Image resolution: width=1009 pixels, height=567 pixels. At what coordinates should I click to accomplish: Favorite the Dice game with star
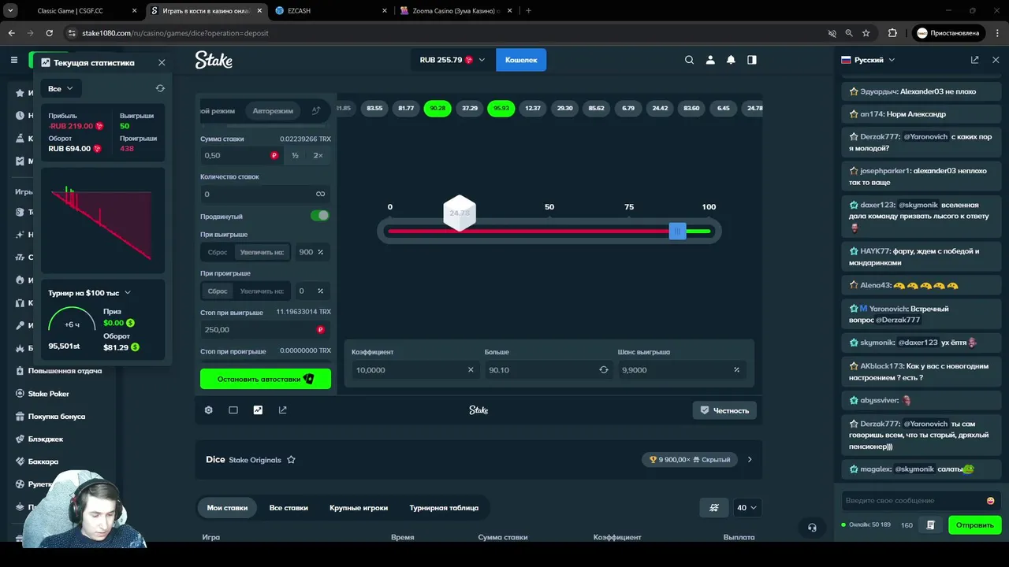pos(291,460)
